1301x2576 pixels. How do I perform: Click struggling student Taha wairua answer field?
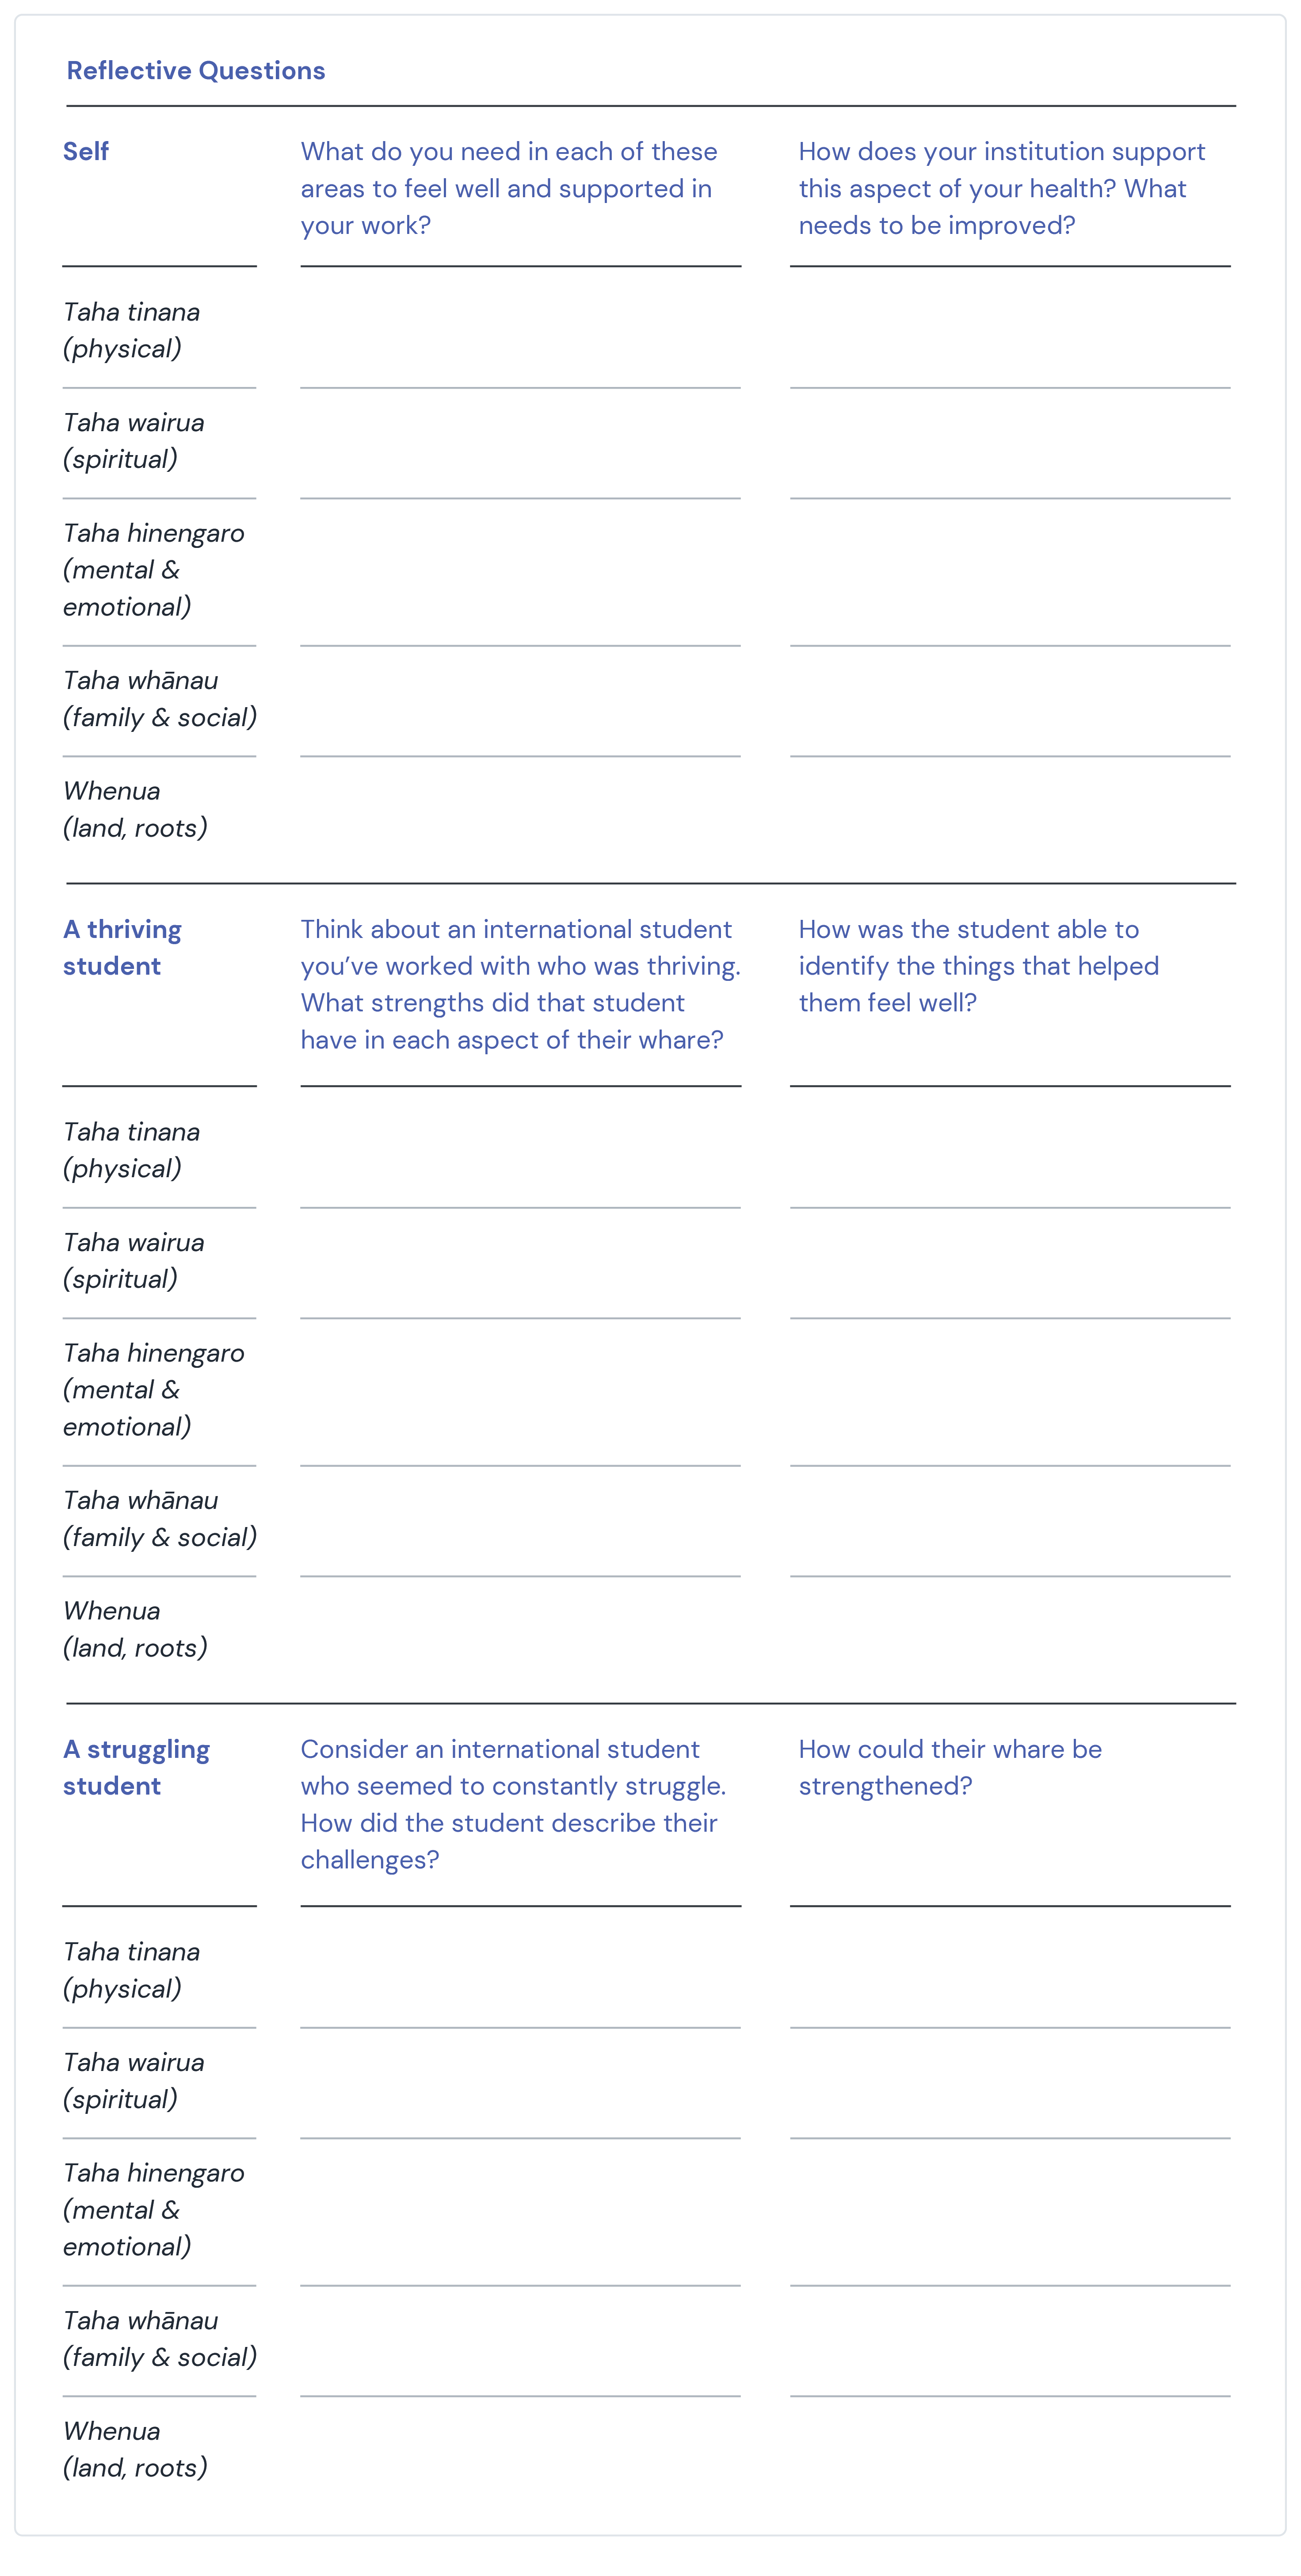click(520, 2083)
